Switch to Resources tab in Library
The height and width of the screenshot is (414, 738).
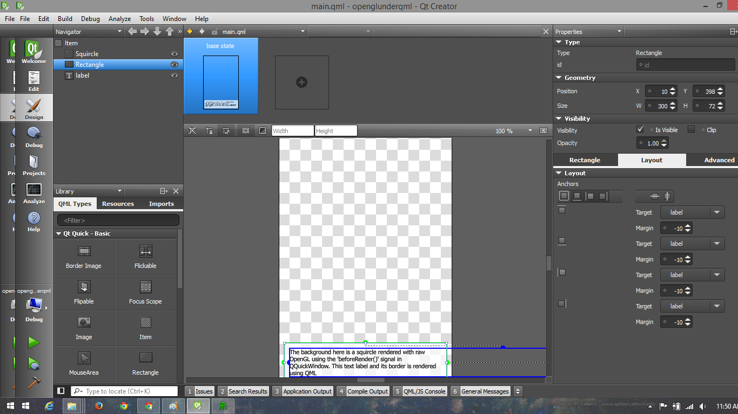[118, 204]
